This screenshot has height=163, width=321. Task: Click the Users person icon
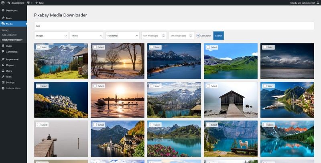tap(3, 71)
